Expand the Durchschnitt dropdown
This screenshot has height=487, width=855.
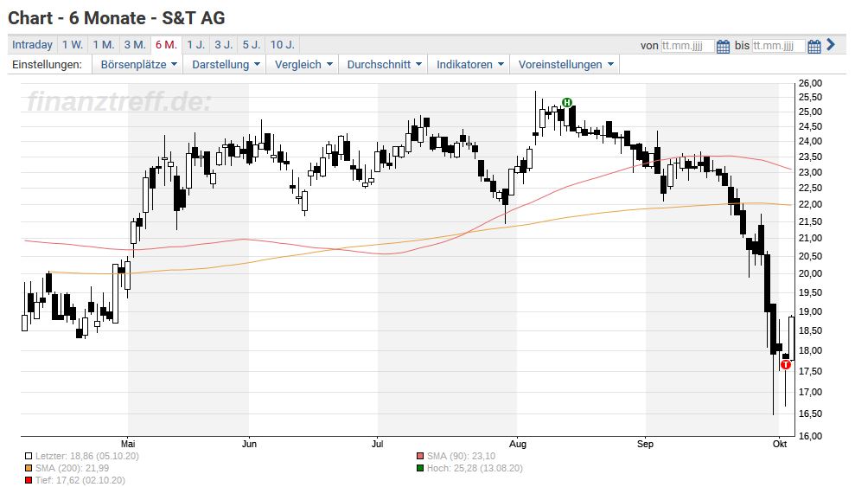coord(384,64)
